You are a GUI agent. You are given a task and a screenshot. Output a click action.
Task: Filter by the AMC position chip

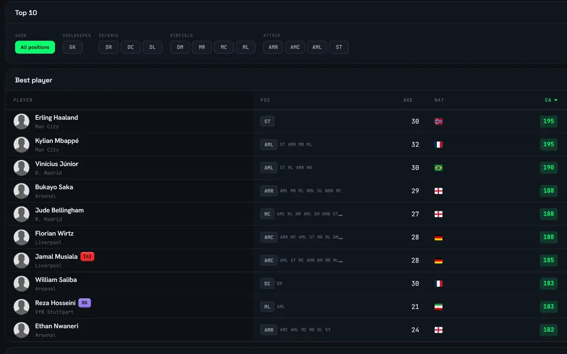(295, 47)
